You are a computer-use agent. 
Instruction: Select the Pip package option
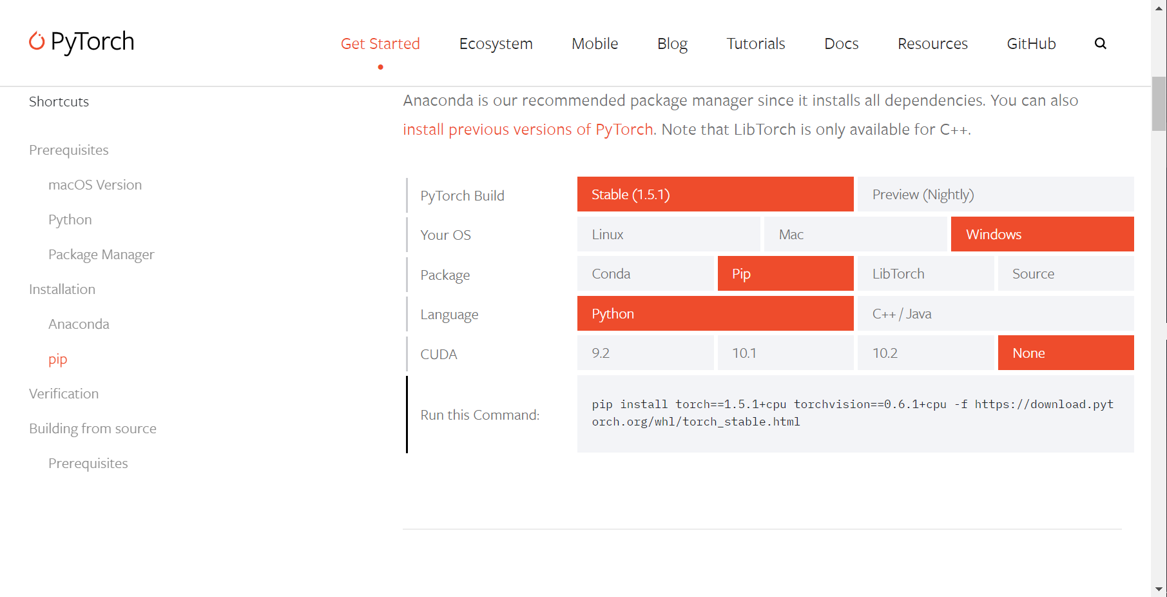(786, 273)
